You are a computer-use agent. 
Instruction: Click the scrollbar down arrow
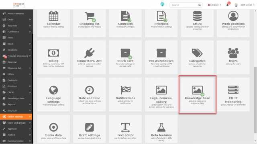[255, 141]
